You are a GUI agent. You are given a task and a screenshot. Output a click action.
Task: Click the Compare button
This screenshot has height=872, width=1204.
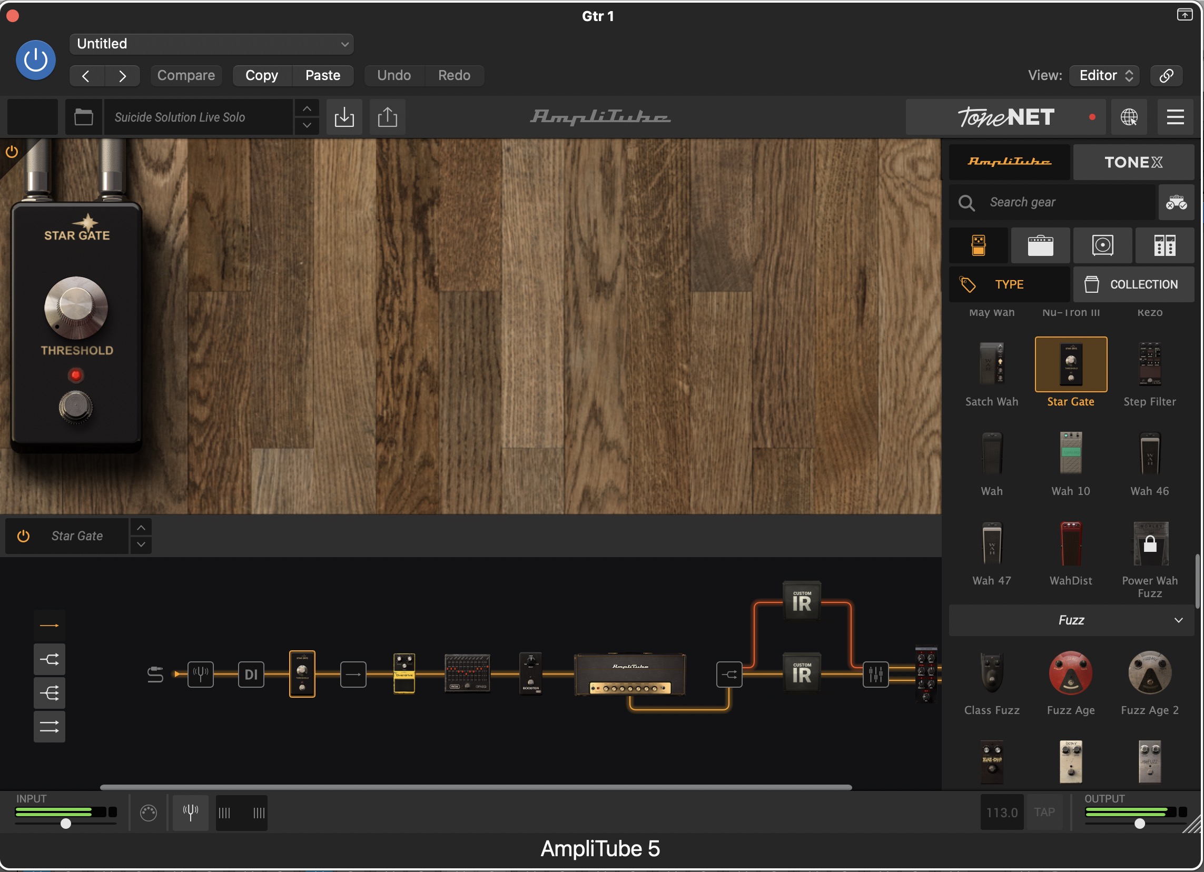tap(186, 75)
